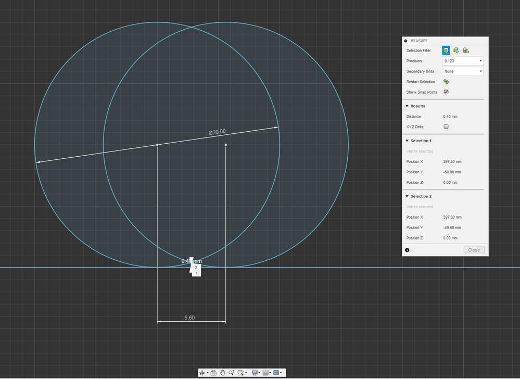Click the selection marker labeled 1
The height and width of the screenshot is (379, 520).
tap(196, 273)
